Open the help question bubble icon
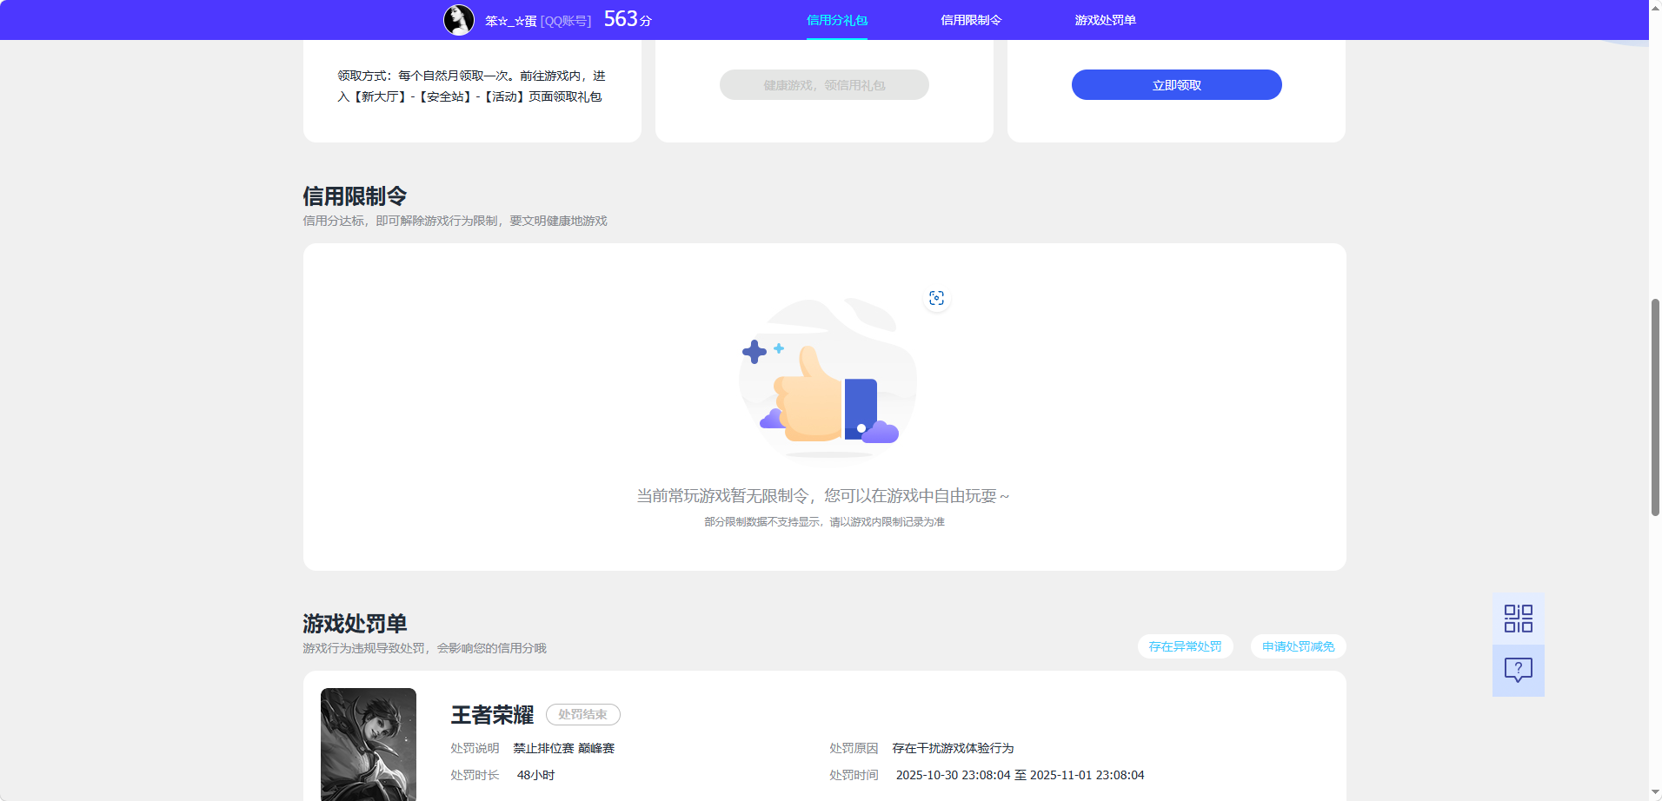 [x=1518, y=670]
